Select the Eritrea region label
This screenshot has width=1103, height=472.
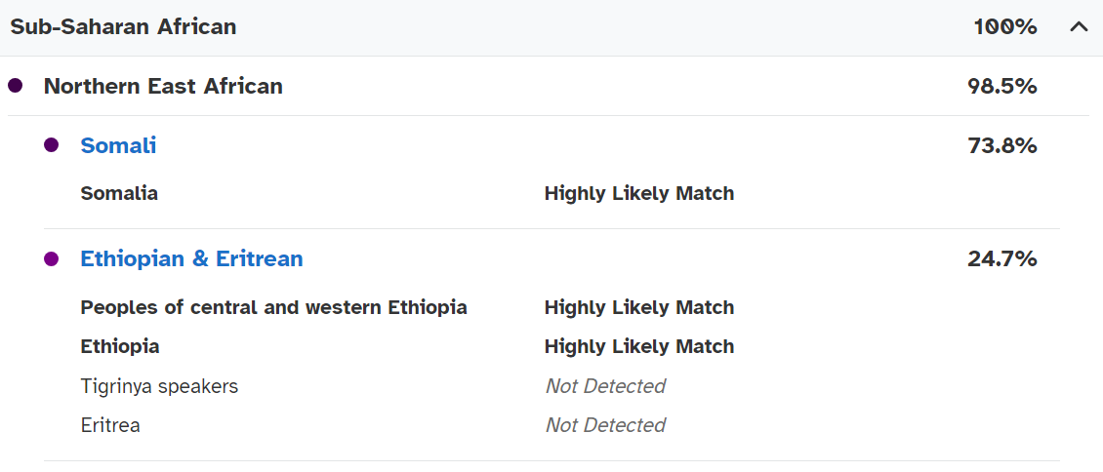pyautogui.click(x=110, y=425)
